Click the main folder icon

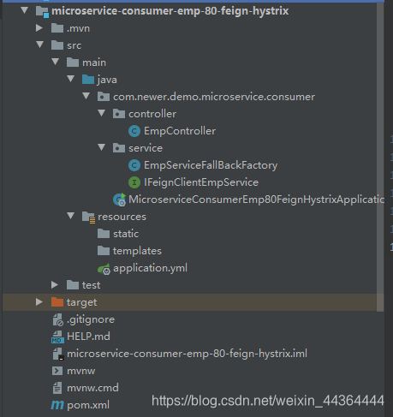(x=73, y=63)
